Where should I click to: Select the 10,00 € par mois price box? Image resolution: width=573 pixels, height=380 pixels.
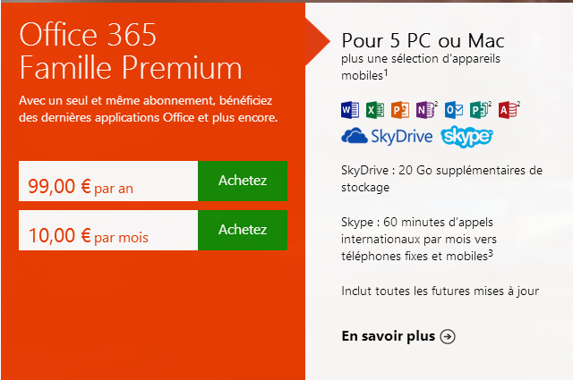[x=108, y=230]
